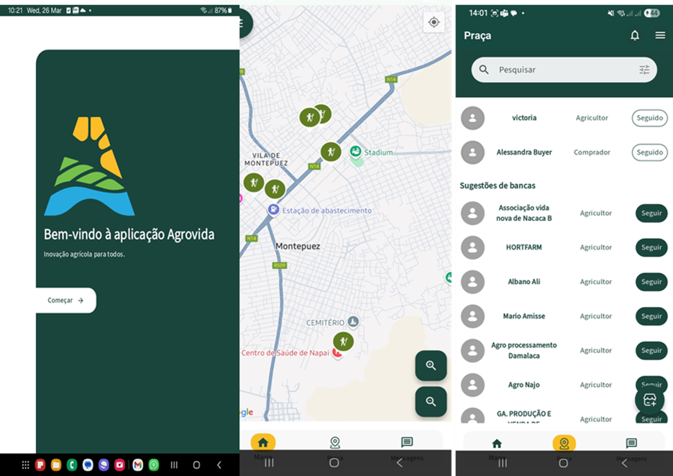The width and height of the screenshot is (673, 476).
Task: Go to home tab on Praça screen
Action: click(496, 444)
